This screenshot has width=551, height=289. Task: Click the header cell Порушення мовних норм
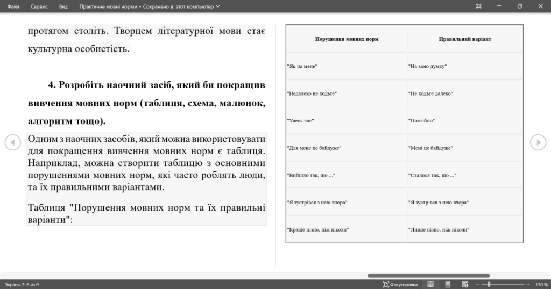click(x=347, y=39)
